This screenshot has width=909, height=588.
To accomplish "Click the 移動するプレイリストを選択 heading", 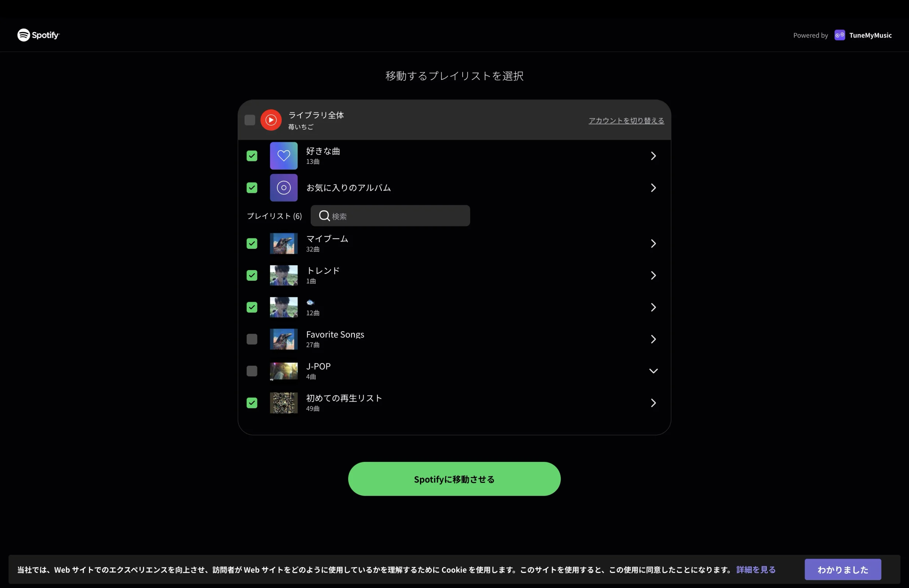I will pos(454,76).
